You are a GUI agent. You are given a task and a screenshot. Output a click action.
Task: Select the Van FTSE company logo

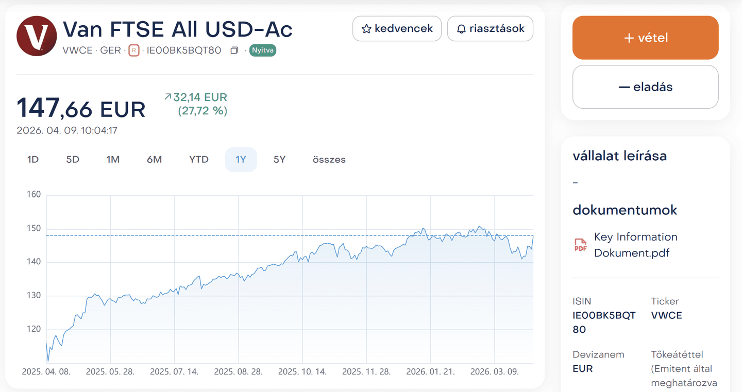[37, 36]
